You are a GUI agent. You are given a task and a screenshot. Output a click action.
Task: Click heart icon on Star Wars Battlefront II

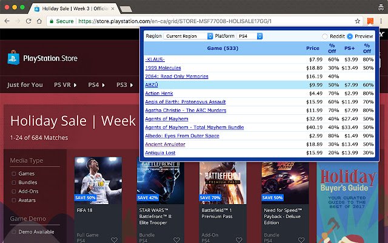[176, 239]
